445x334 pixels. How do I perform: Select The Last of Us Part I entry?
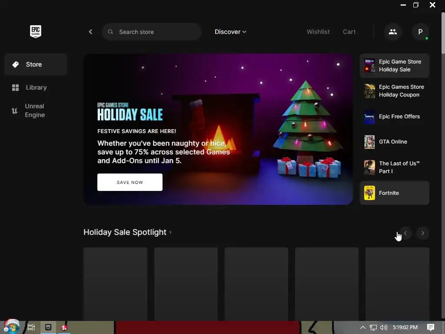395,167
